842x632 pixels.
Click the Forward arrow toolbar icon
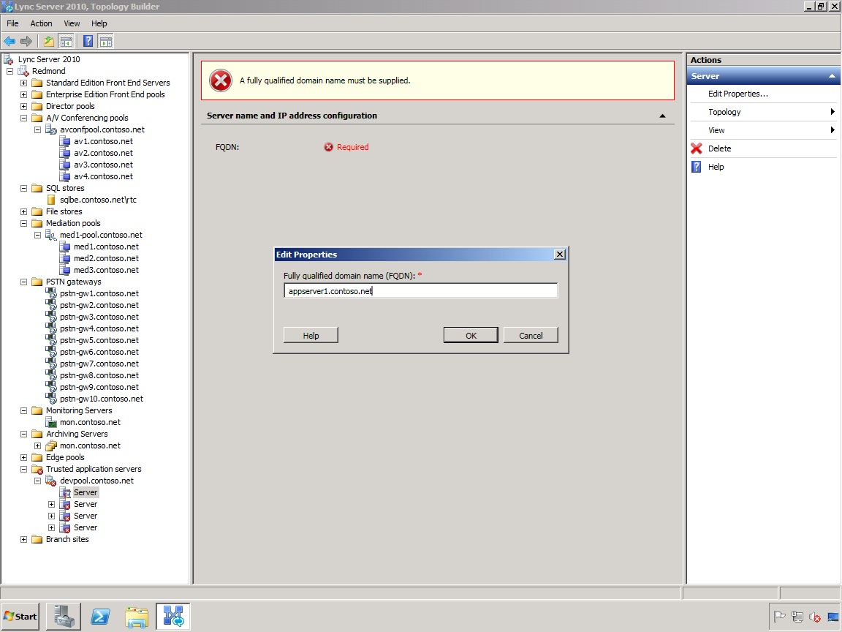pos(26,42)
